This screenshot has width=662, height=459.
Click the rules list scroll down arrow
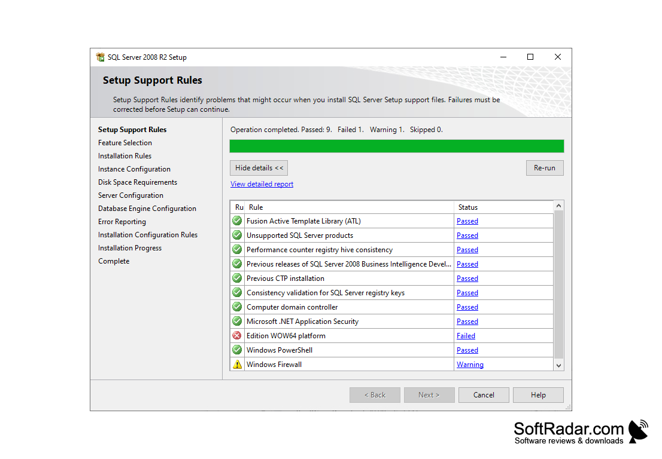(558, 365)
